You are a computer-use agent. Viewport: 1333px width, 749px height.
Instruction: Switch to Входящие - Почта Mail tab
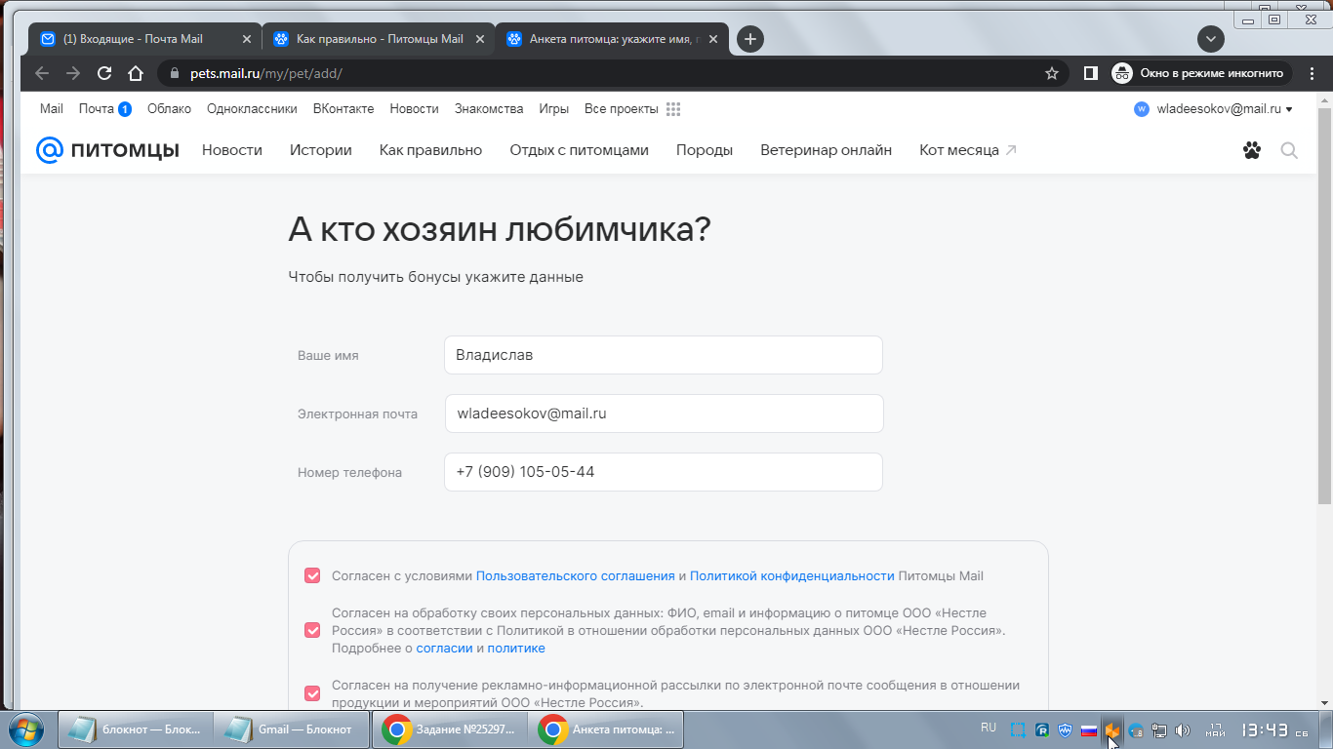pyautogui.click(x=142, y=39)
